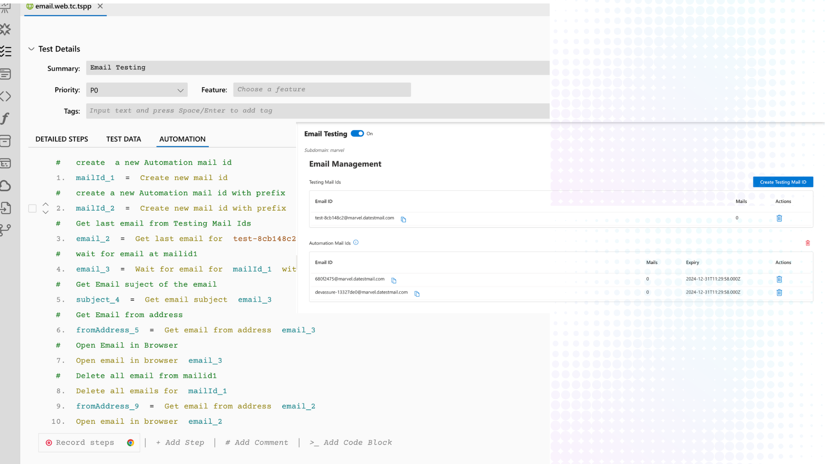Click + Add Step
The width and height of the screenshot is (825, 464).
pos(180,443)
